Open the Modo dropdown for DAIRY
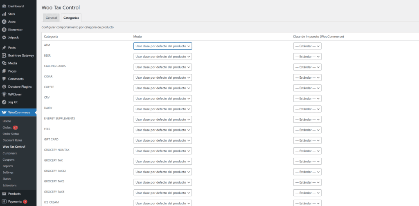 (x=163, y=109)
